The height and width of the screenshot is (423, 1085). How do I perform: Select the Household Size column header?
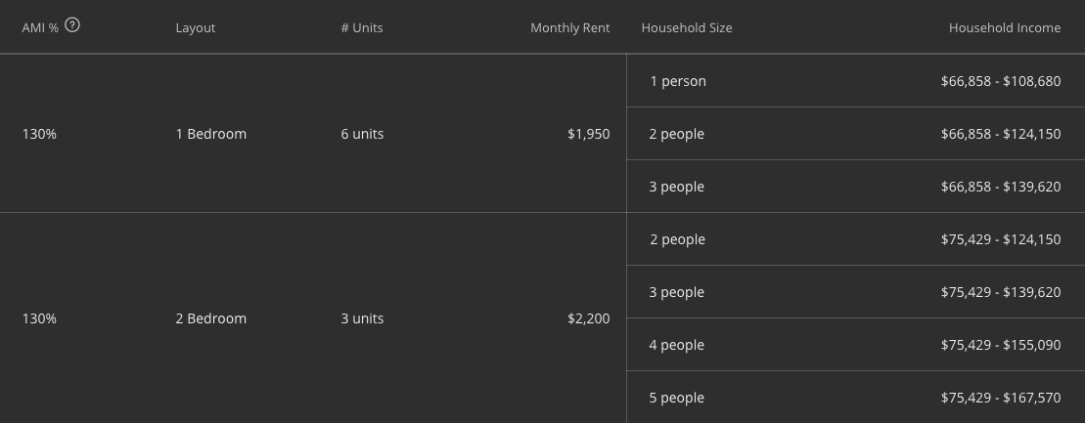pyautogui.click(x=687, y=28)
